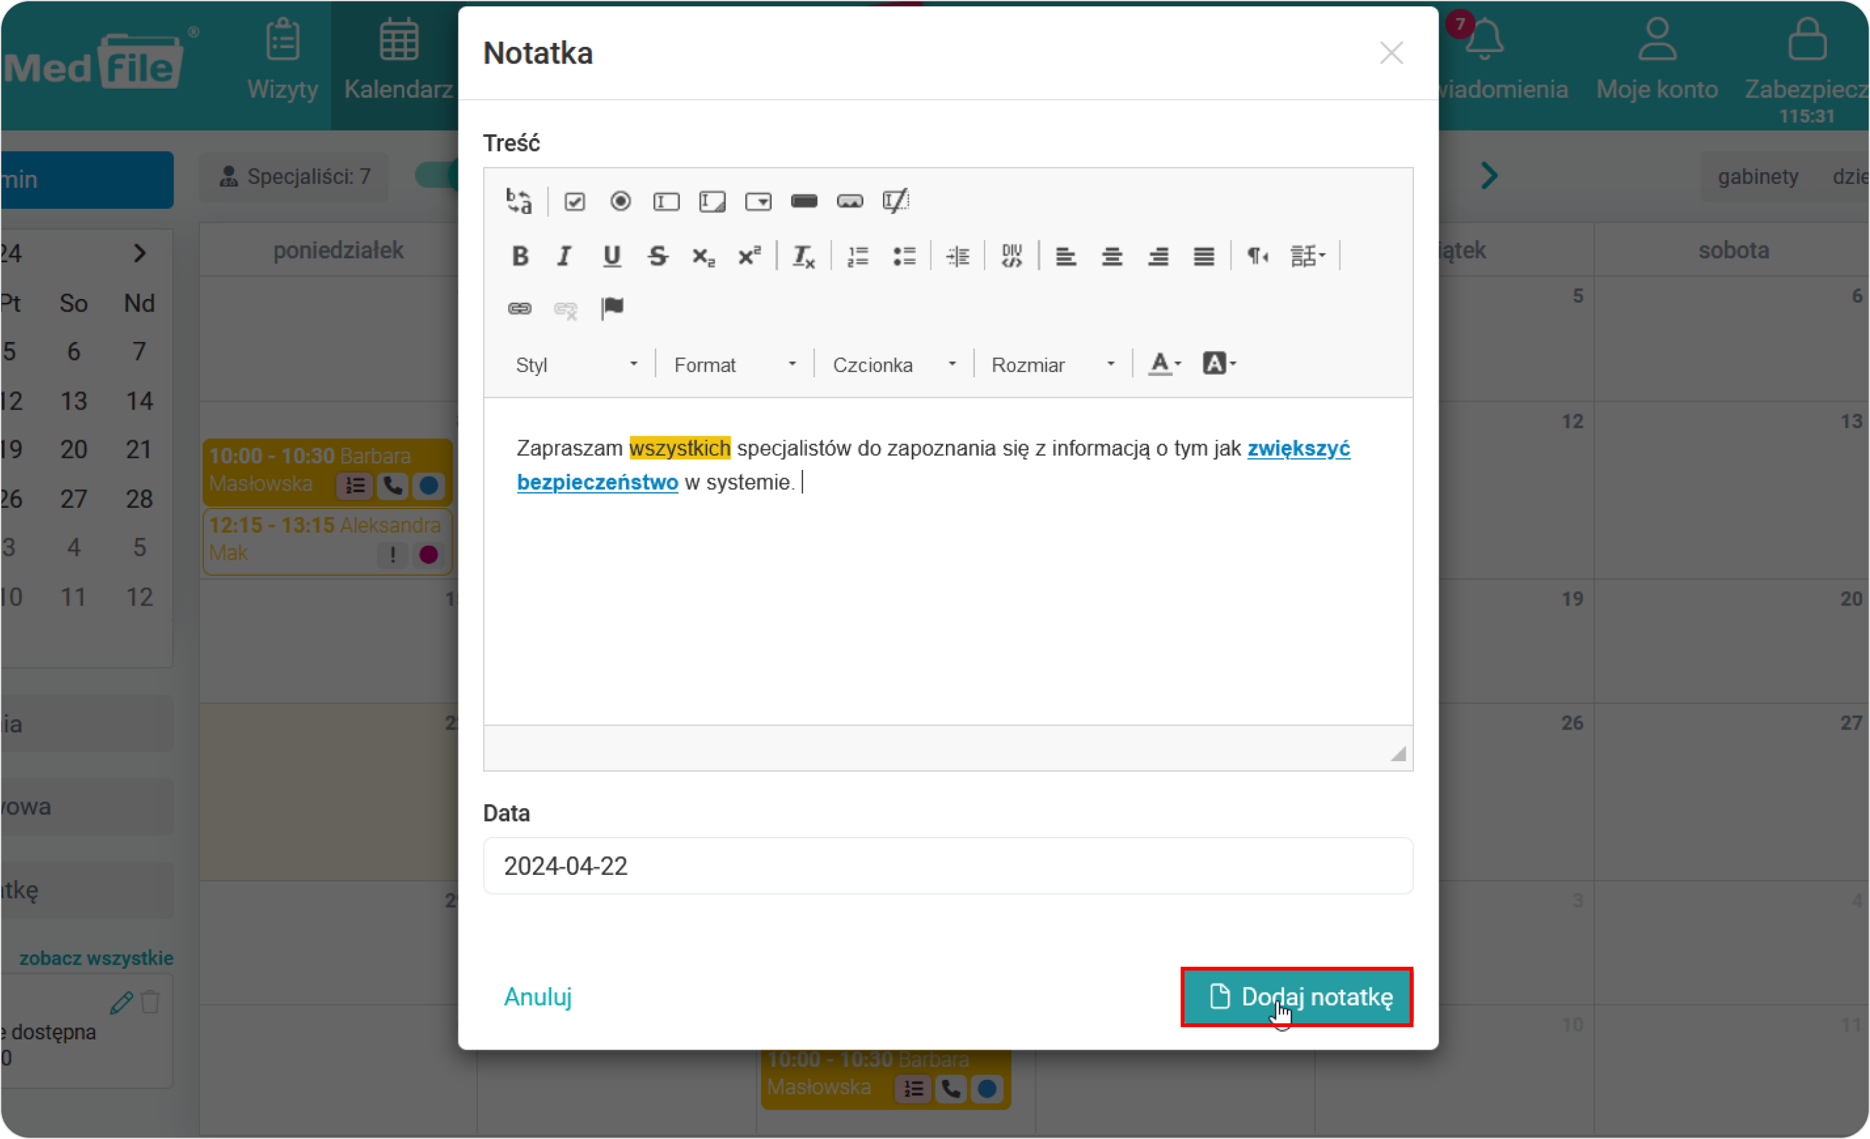This screenshot has width=1870, height=1139.
Task: Click the Anuluj cancel link
Action: tap(534, 996)
